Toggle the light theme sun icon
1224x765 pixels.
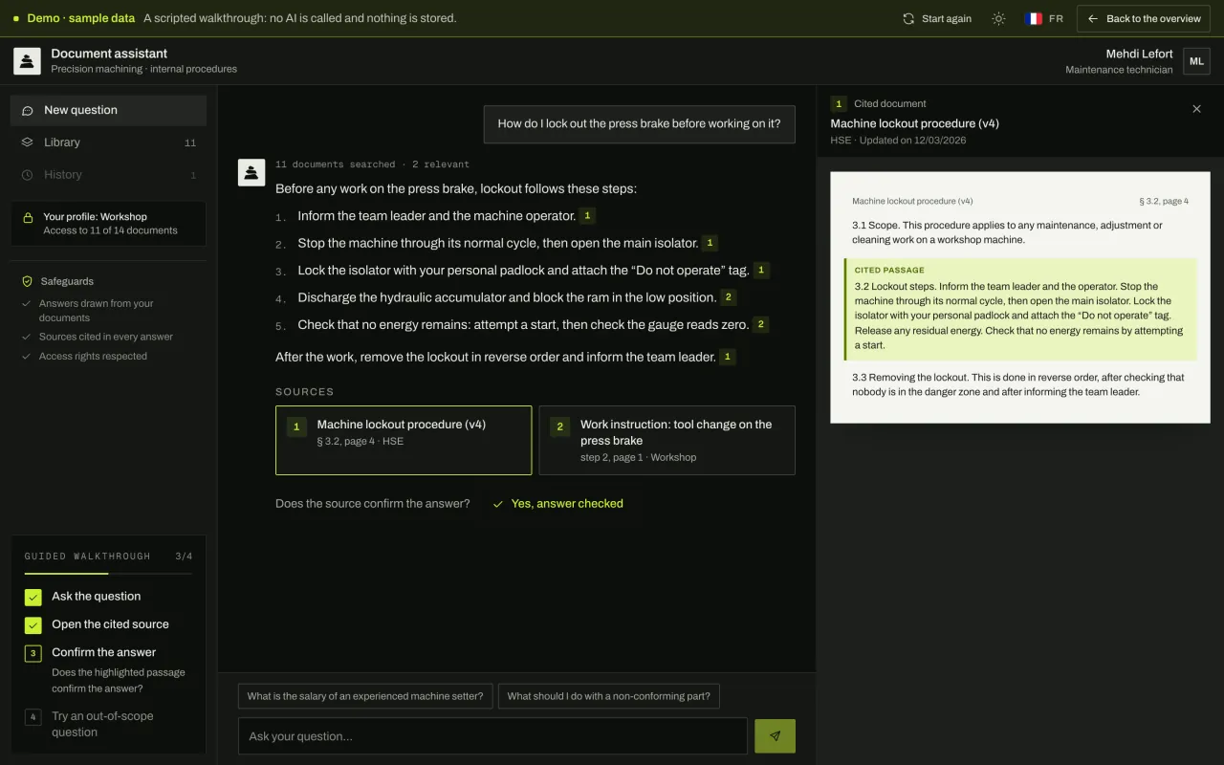pos(998,18)
